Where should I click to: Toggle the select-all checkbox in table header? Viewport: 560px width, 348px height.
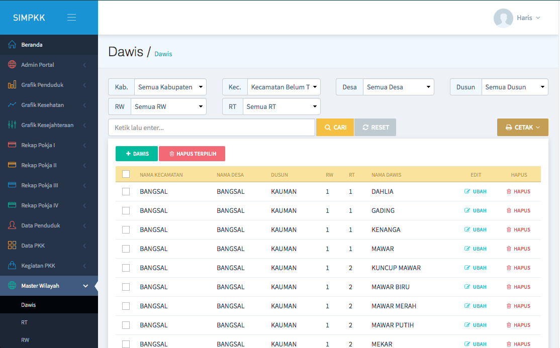pyautogui.click(x=126, y=174)
